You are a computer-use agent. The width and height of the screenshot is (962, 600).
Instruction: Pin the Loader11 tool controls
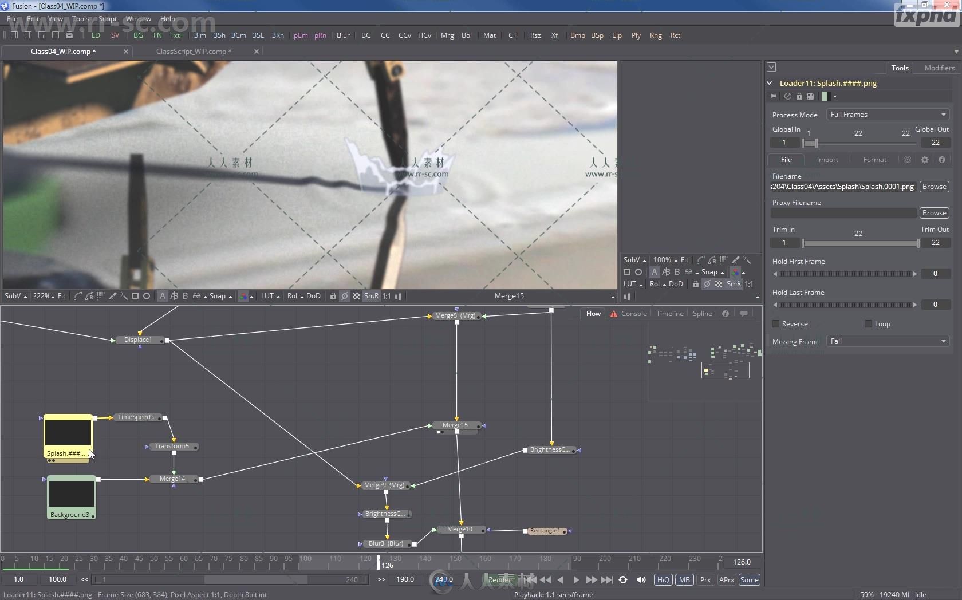772,96
